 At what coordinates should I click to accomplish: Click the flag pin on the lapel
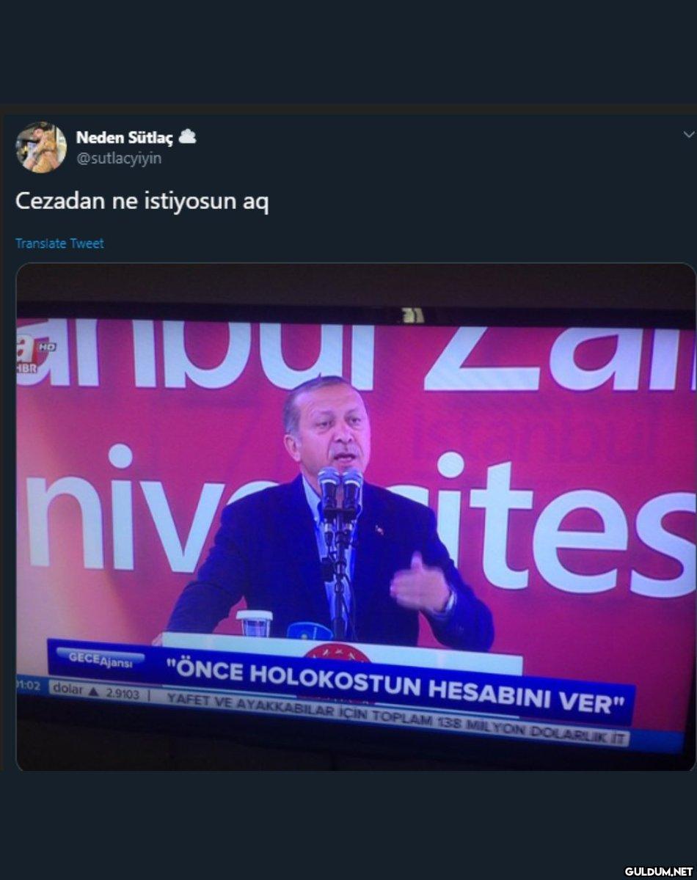tap(380, 529)
